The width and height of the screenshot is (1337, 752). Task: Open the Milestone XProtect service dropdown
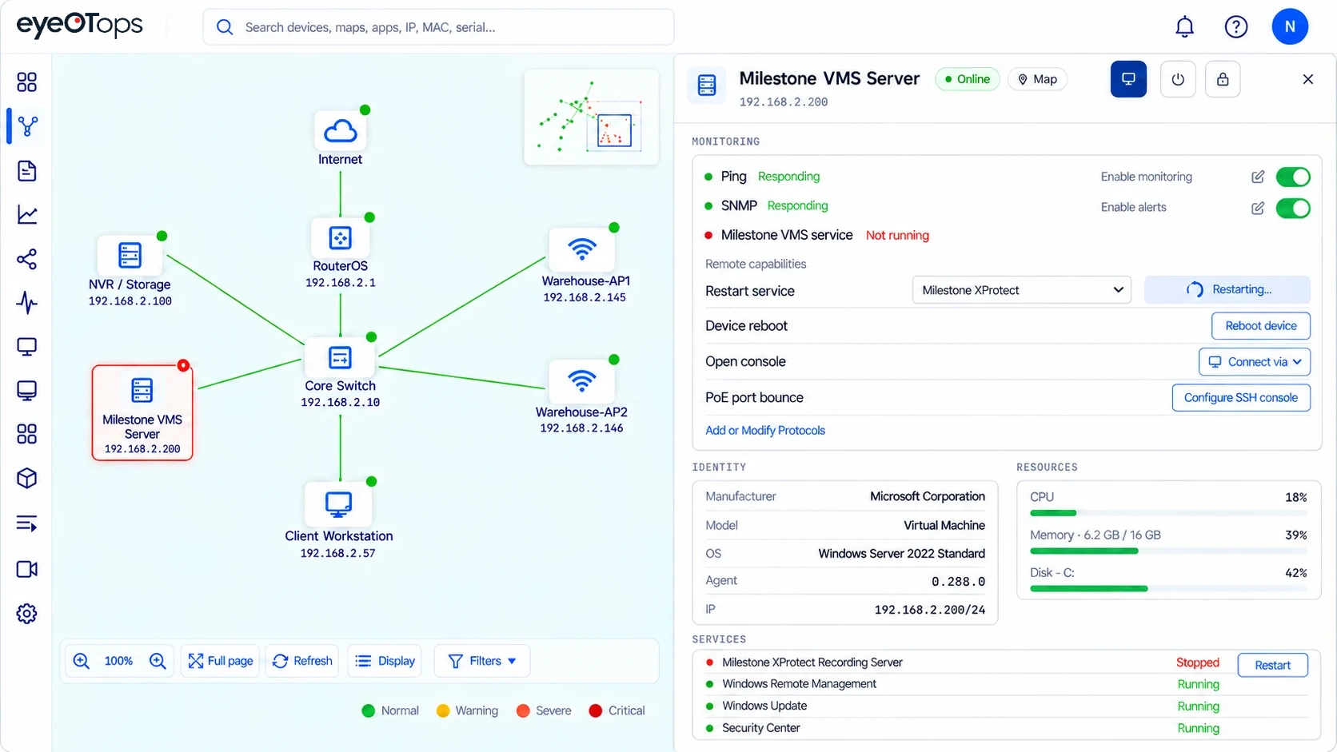click(x=1022, y=290)
